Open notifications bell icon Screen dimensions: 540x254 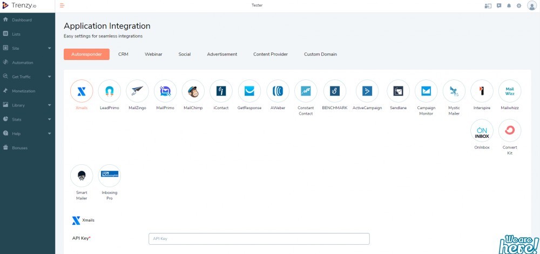(x=509, y=6)
